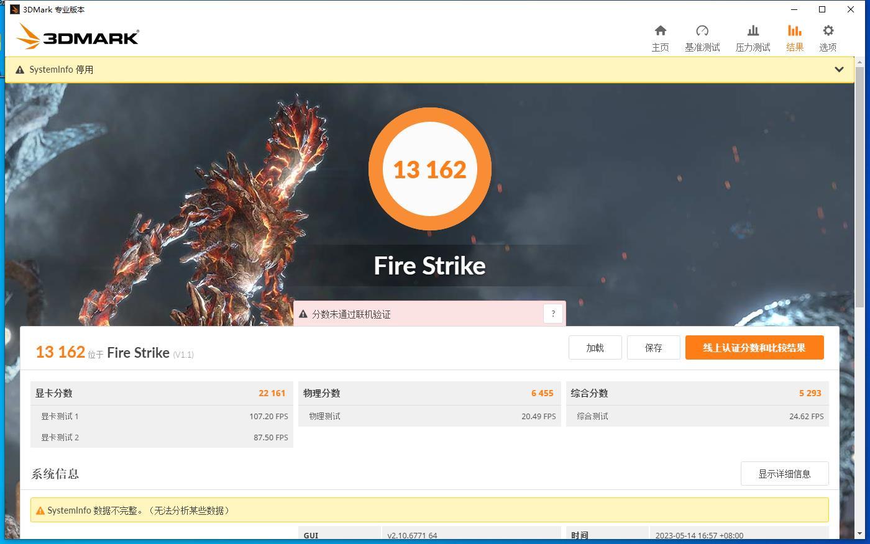Click the 显卡测试 1 107.20 FPS row
The image size is (870, 544).
pos(162,416)
